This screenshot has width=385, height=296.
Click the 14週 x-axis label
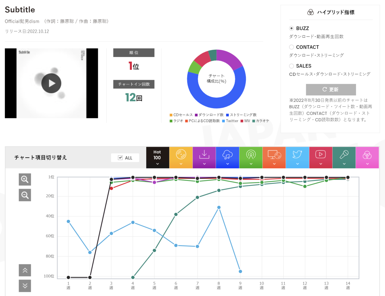[x=348, y=285]
